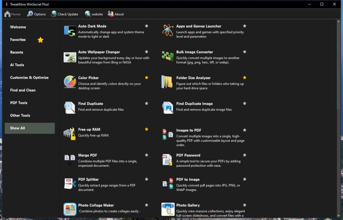Viewport: 343px width, 220px height.
Task: Open the Photo Collage Maker icon
Action: (70, 209)
